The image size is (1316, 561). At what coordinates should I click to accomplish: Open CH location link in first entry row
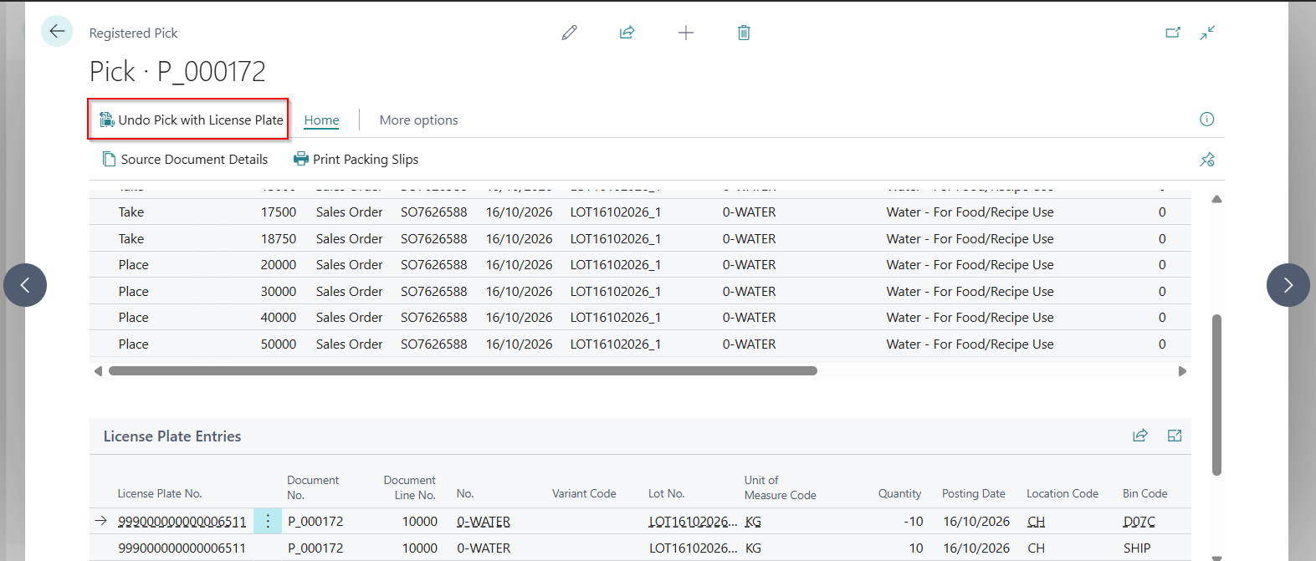[1036, 522]
